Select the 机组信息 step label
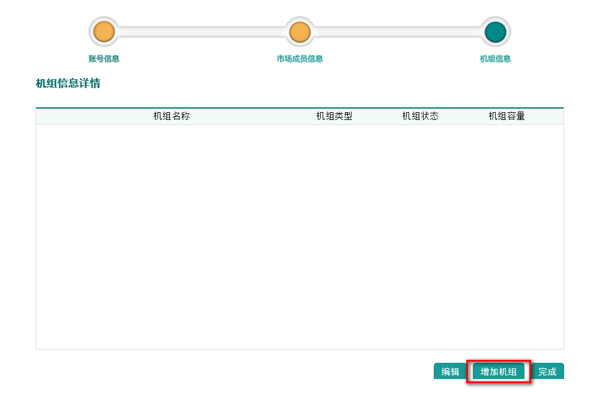This screenshot has width=599, height=397. coord(495,59)
